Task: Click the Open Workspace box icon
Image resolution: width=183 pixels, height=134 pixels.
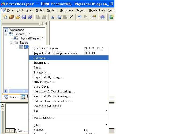Action: [12, 17]
